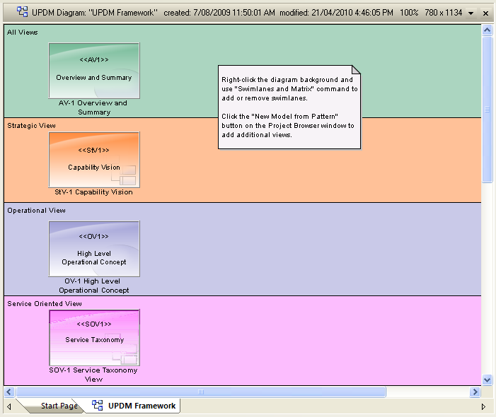Select the AV1 Overview and Summary element
The image size is (496, 417).
point(94,71)
